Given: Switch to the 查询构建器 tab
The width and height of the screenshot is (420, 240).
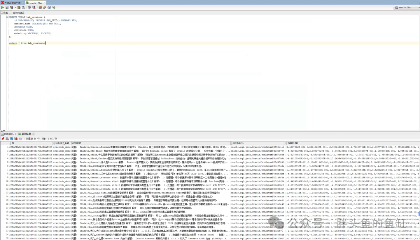Looking at the screenshot, I should click(x=19, y=13).
